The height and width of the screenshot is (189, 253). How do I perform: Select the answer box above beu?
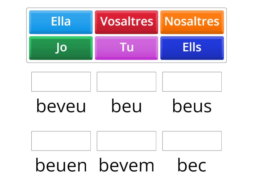(x=126, y=82)
